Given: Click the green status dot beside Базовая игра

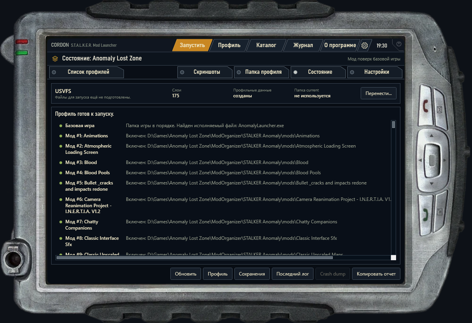Looking at the screenshot, I should tap(61, 126).
